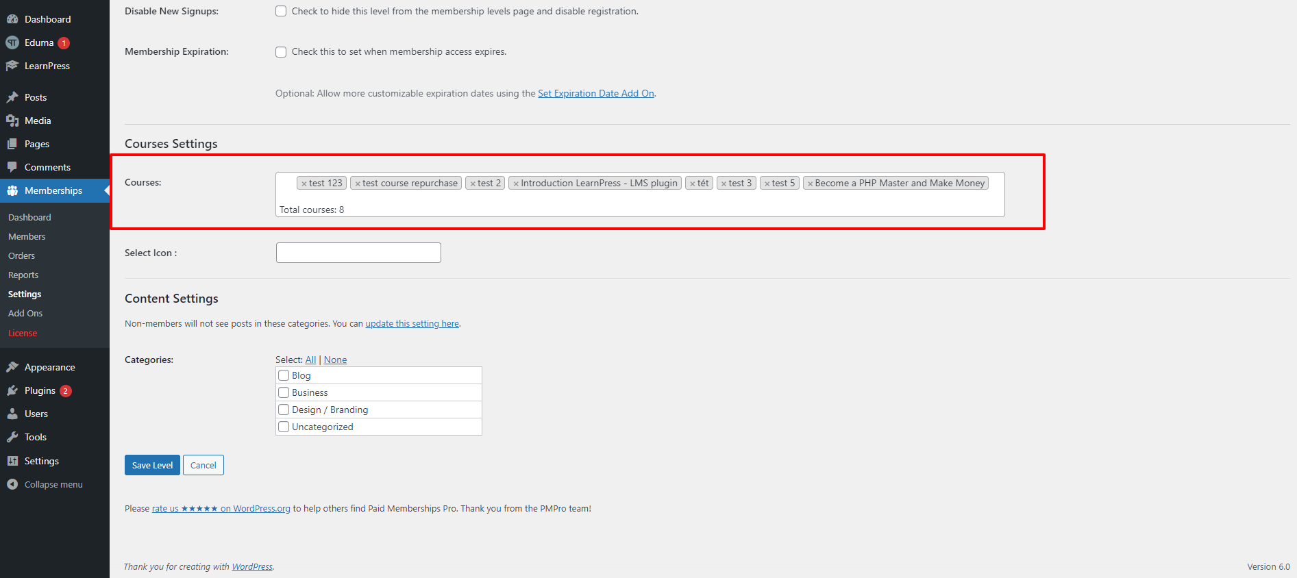Remove 'Become a PHP Master' tag
1297x578 pixels.
[810, 184]
